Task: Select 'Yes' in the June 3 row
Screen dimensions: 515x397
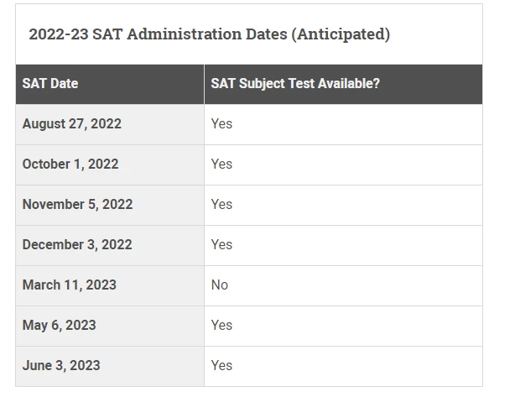Action: pyautogui.click(x=222, y=366)
